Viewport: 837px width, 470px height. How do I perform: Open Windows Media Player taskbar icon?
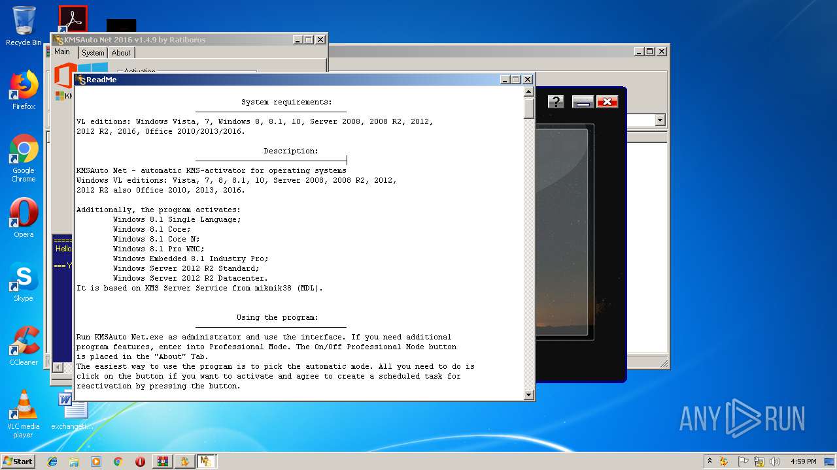(96, 462)
